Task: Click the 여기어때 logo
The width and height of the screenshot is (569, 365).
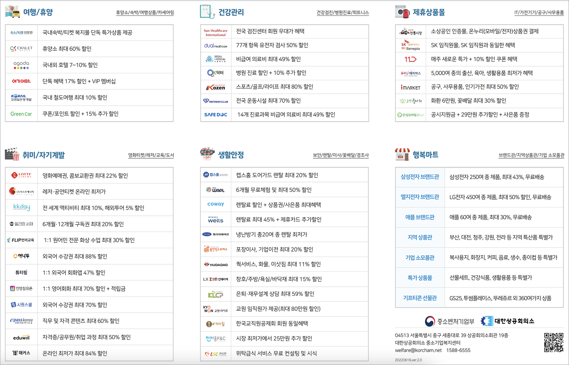Action: tap(21, 81)
